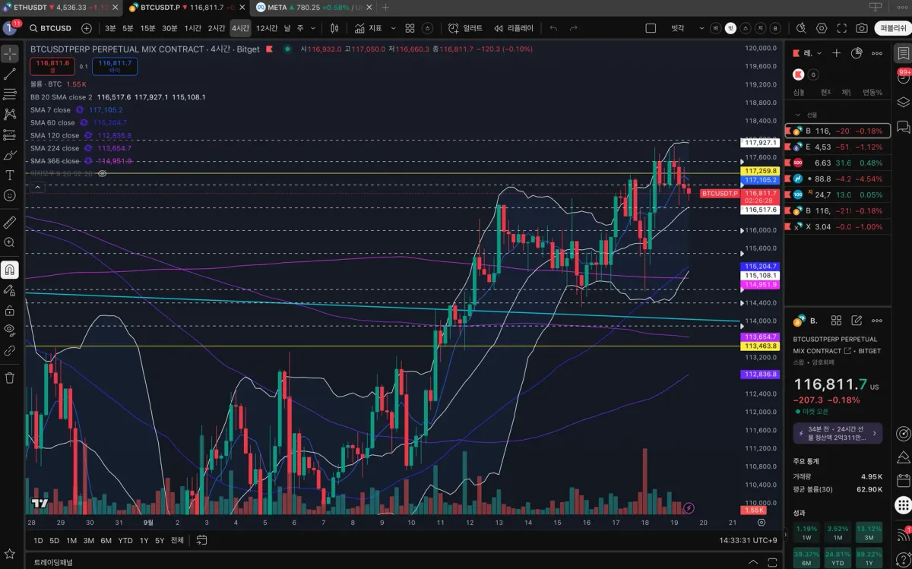Select the 1D date range
The image size is (912, 569).
coord(38,540)
